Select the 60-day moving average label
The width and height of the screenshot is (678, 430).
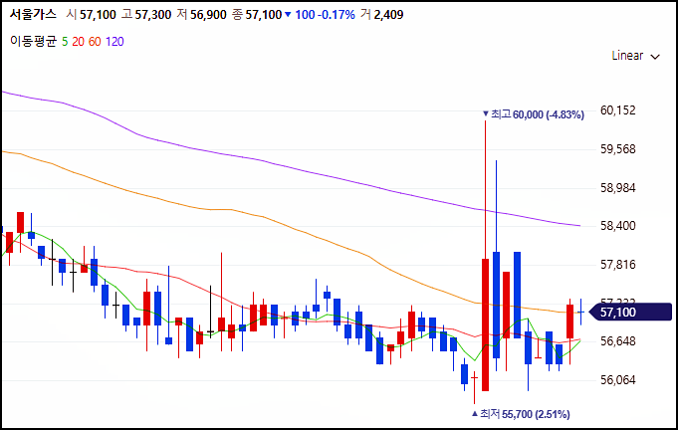click(x=95, y=42)
